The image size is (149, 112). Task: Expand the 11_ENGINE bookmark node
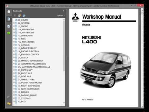(14, 26)
